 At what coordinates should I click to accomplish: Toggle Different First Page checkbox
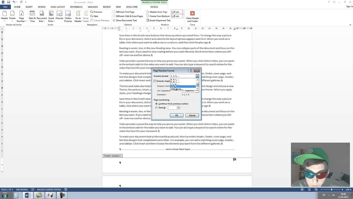[x=114, y=12]
